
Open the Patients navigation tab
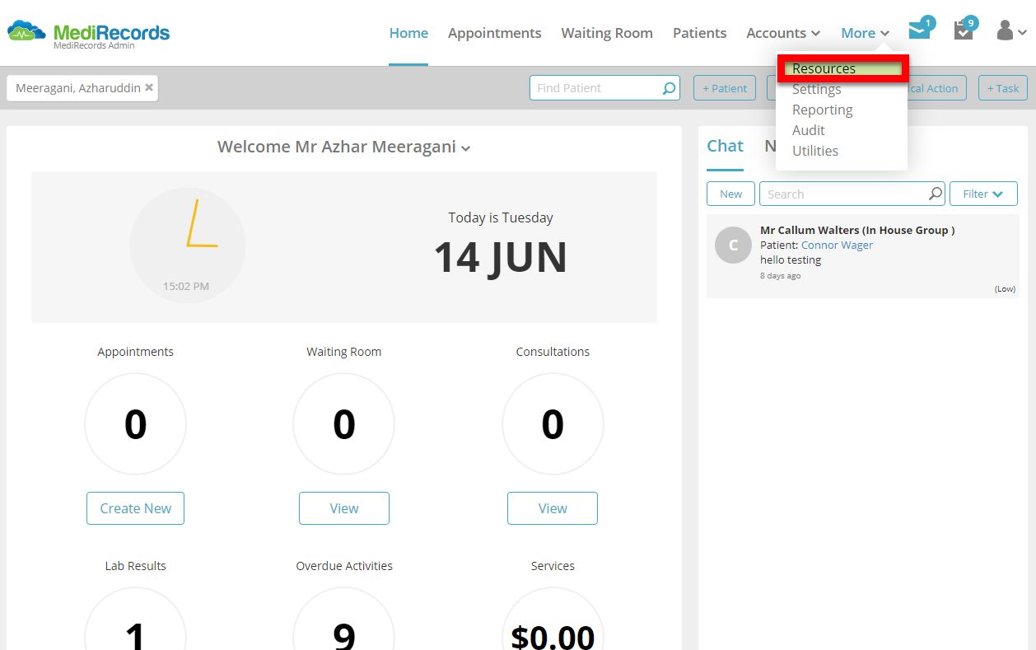700,33
